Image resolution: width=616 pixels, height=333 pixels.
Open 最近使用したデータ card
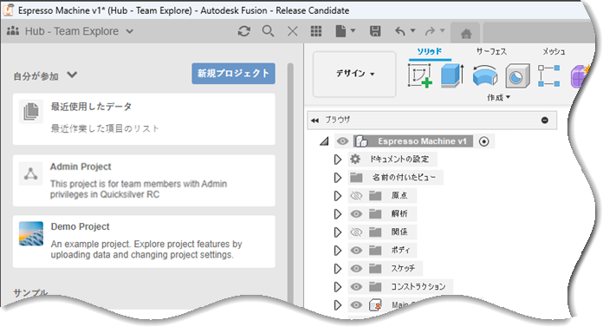click(x=144, y=119)
